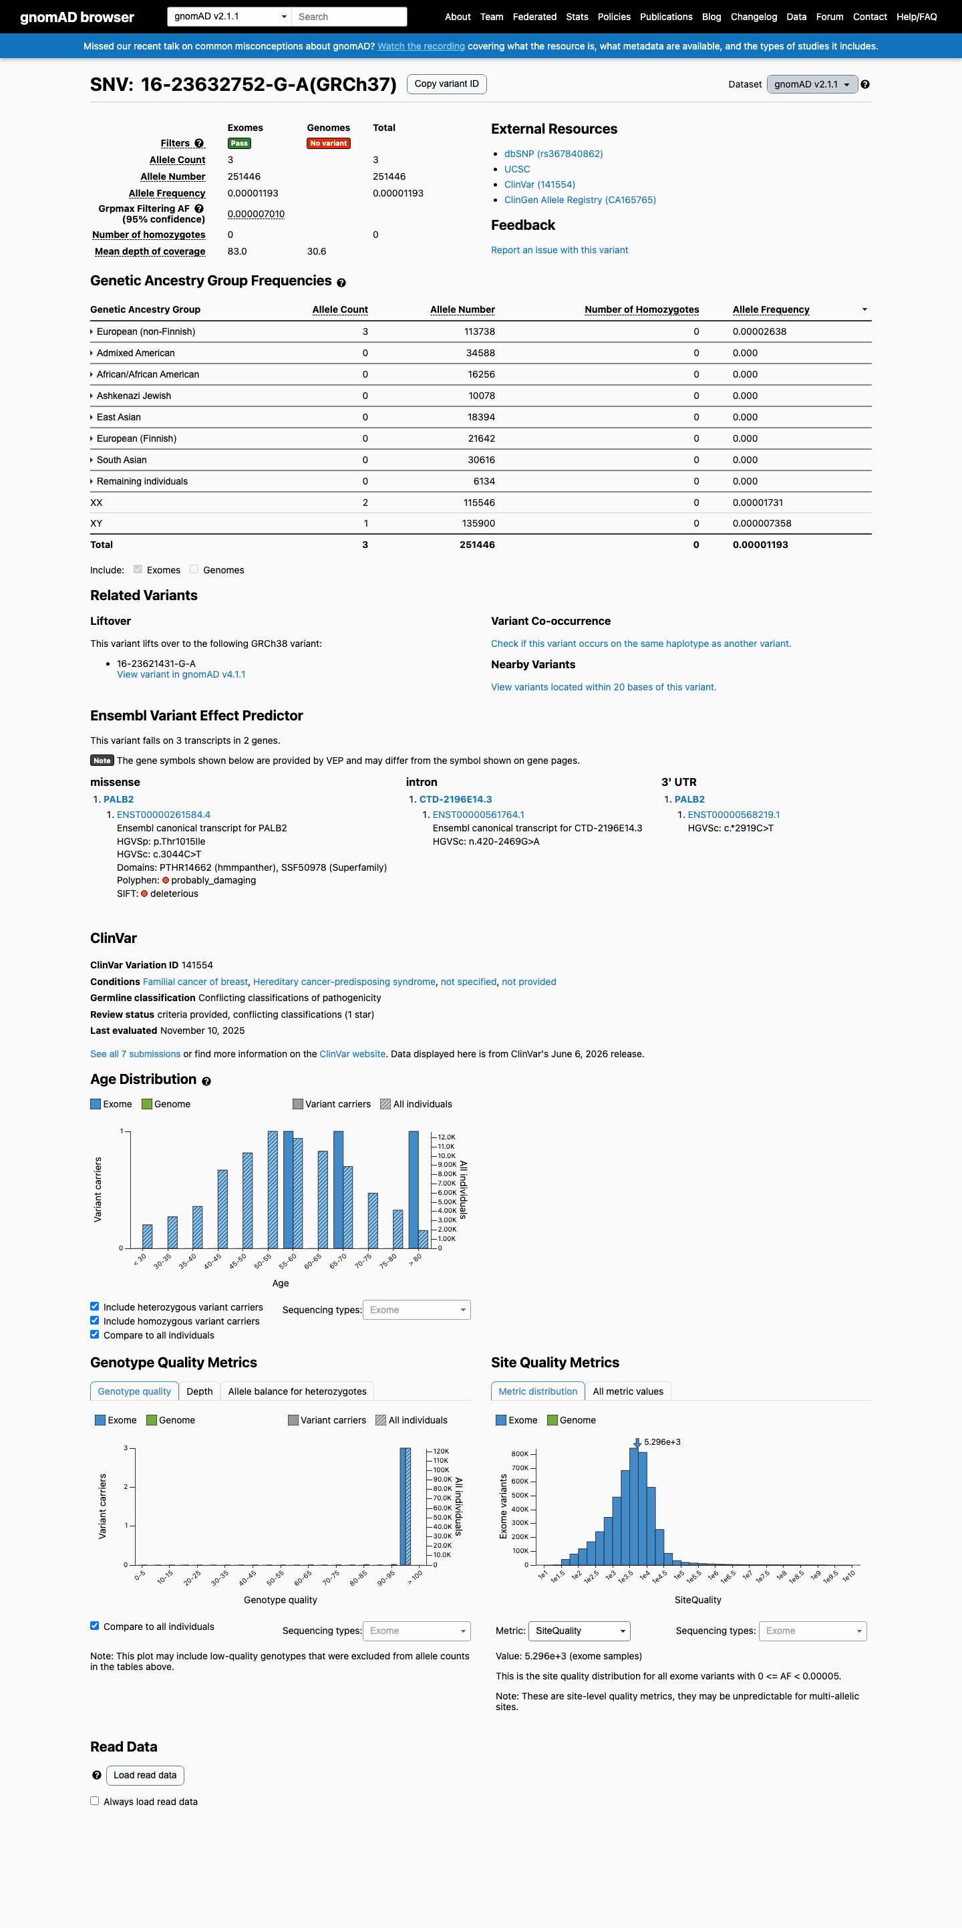Uncheck Compare to all individuals under Genotype quality

coord(94,1626)
